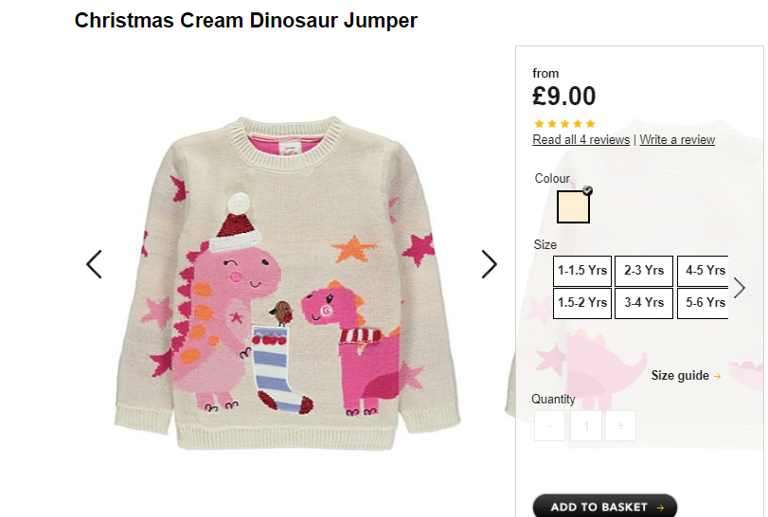Pick the 4-5 Yrs size

tap(704, 271)
